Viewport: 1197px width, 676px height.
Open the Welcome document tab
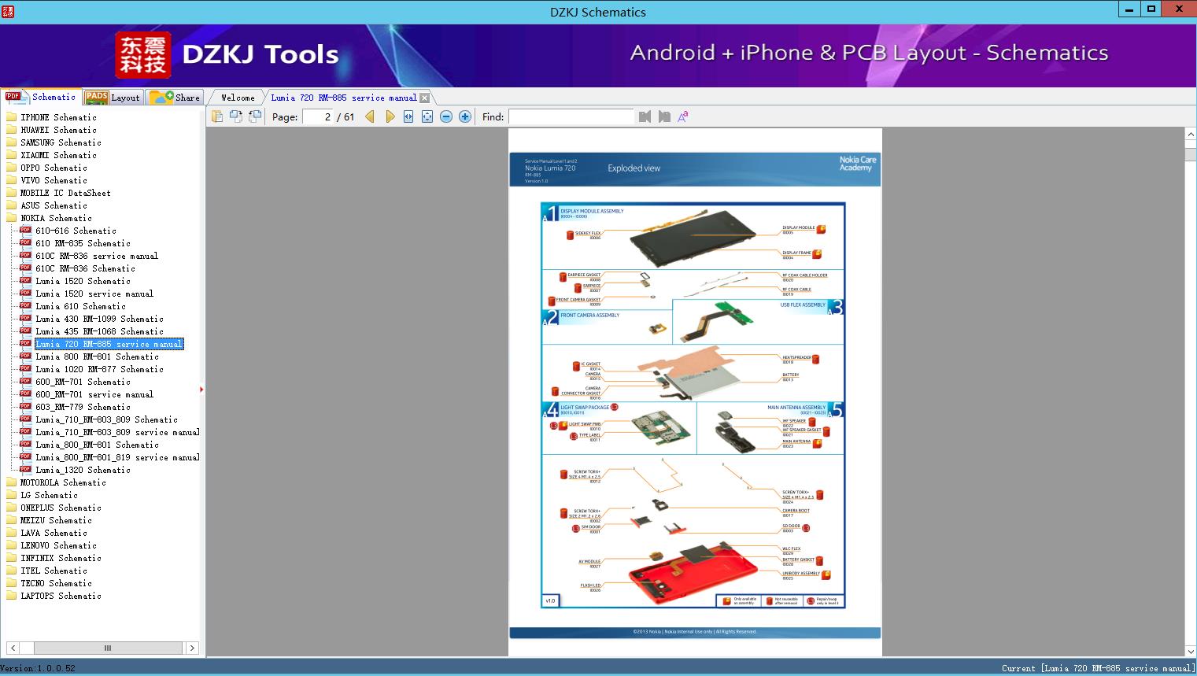click(x=238, y=98)
